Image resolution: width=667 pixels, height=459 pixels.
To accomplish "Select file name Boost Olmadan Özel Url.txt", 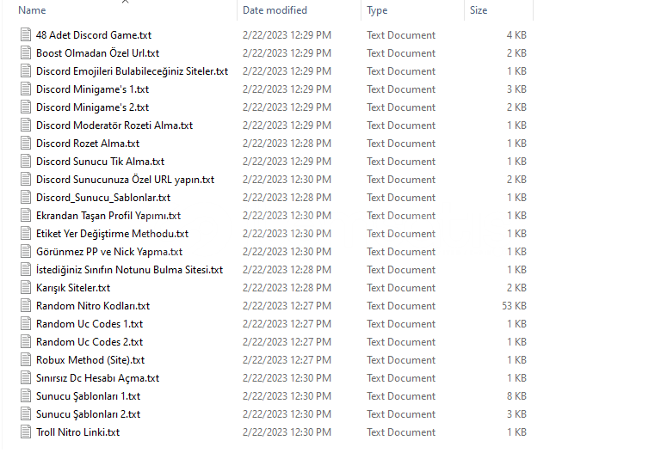I will click(98, 53).
